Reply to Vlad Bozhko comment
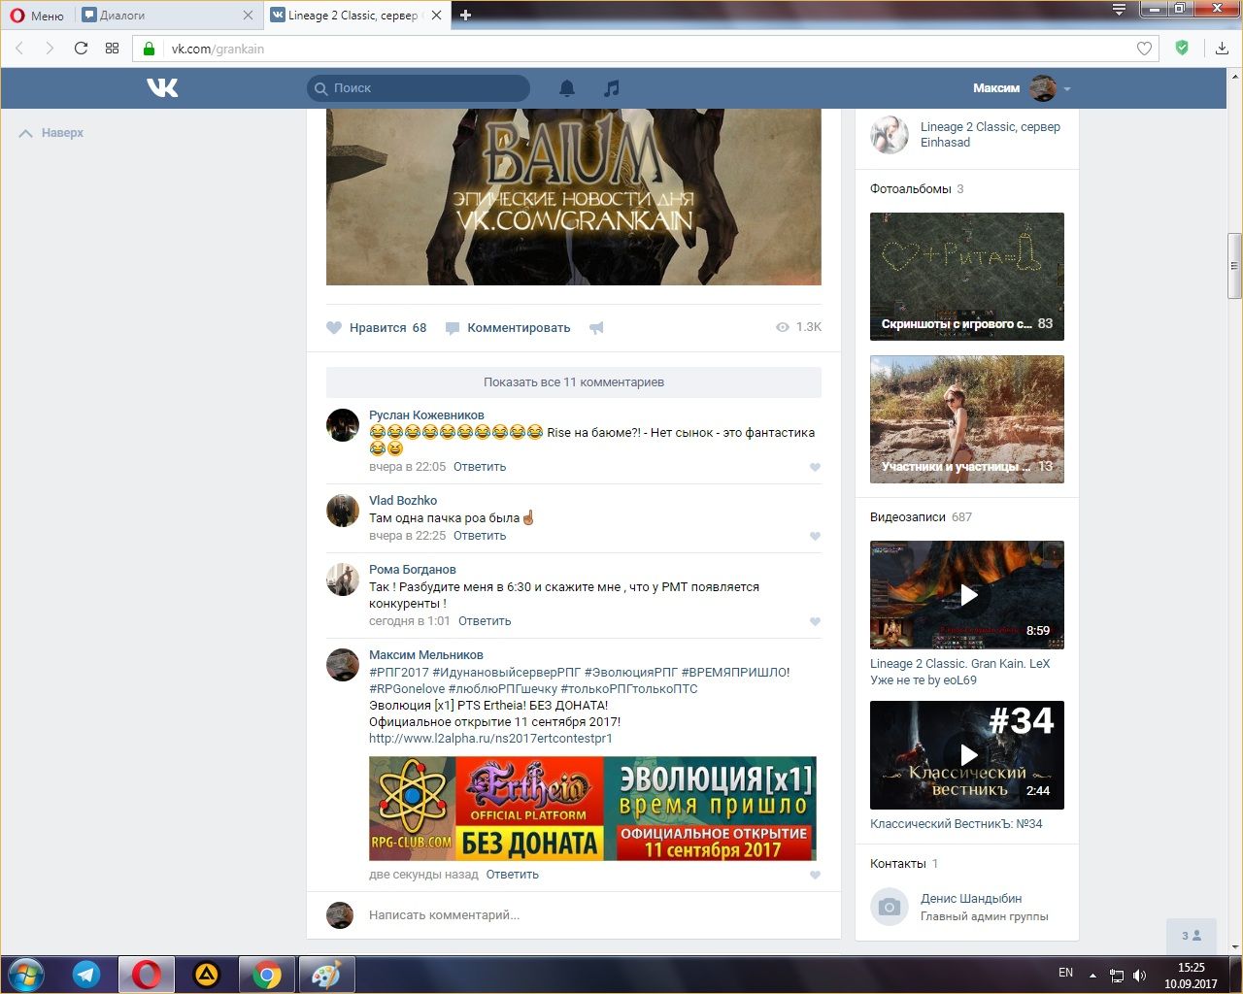 480,536
